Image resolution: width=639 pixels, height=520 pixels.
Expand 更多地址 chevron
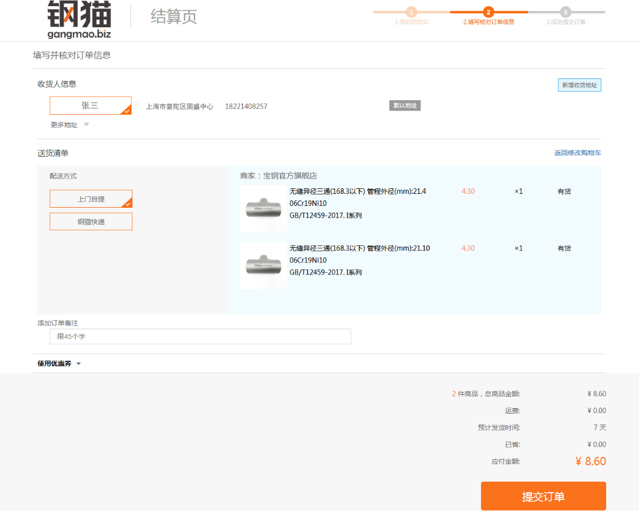click(86, 124)
